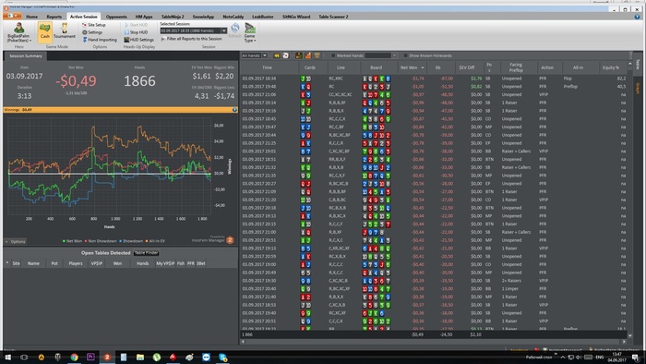
Task: Open the SnowieApp tab
Action: (x=203, y=17)
